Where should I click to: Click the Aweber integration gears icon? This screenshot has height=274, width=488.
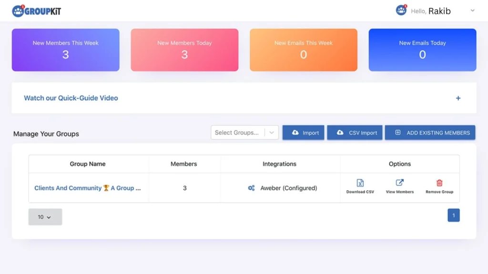click(x=251, y=188)
